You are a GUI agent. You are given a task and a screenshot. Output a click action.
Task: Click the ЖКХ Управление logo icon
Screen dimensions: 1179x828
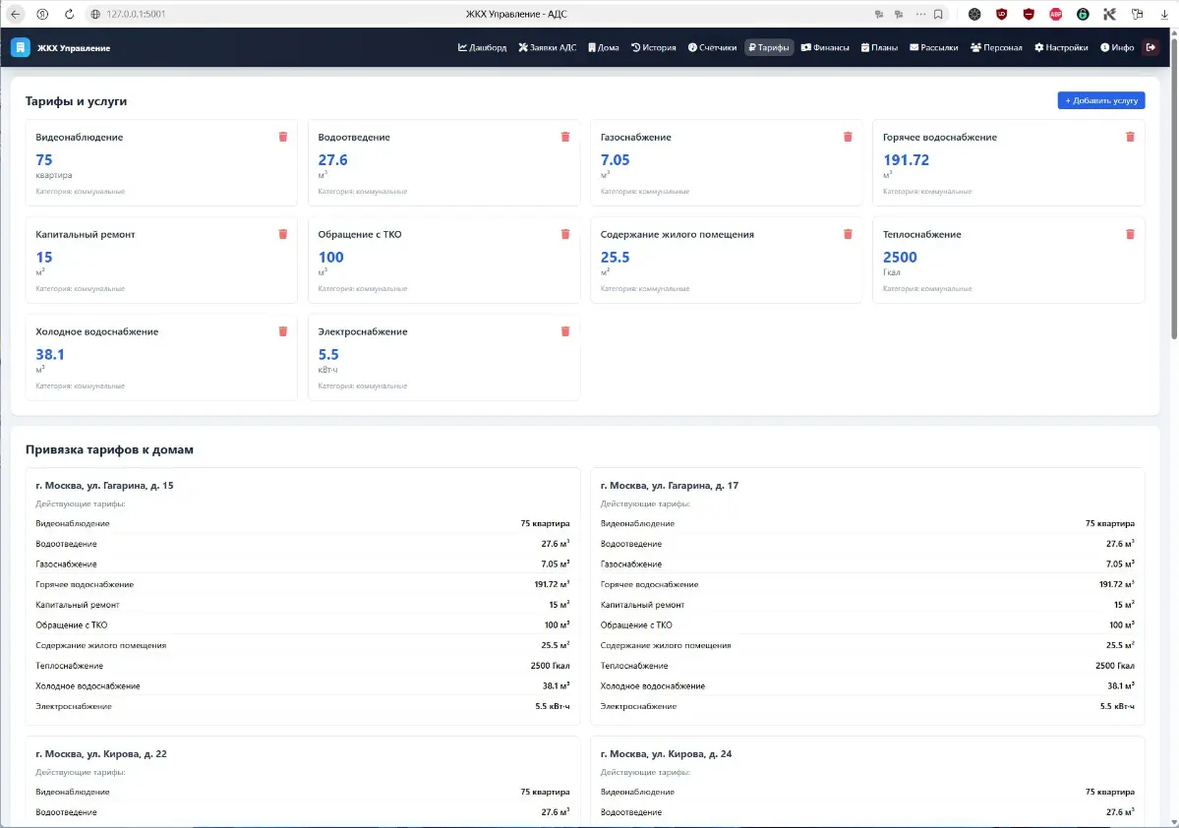point(21,47)
